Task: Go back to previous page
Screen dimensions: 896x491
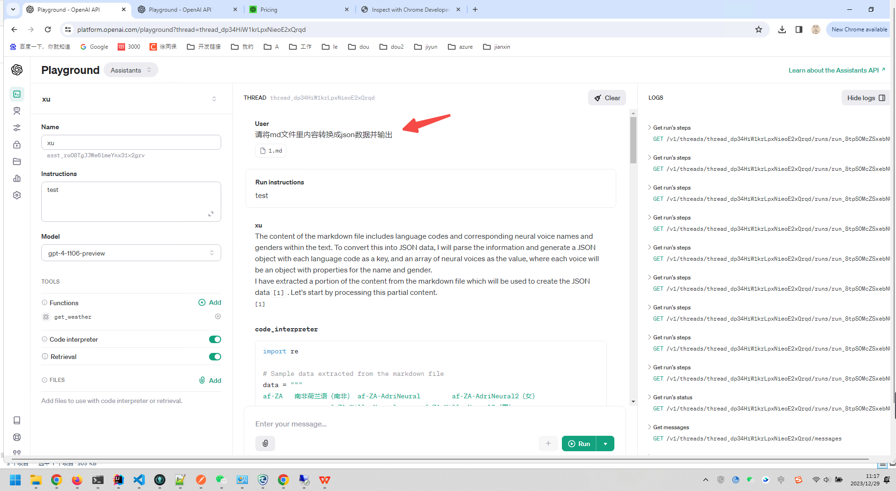Action: point(14,29)
